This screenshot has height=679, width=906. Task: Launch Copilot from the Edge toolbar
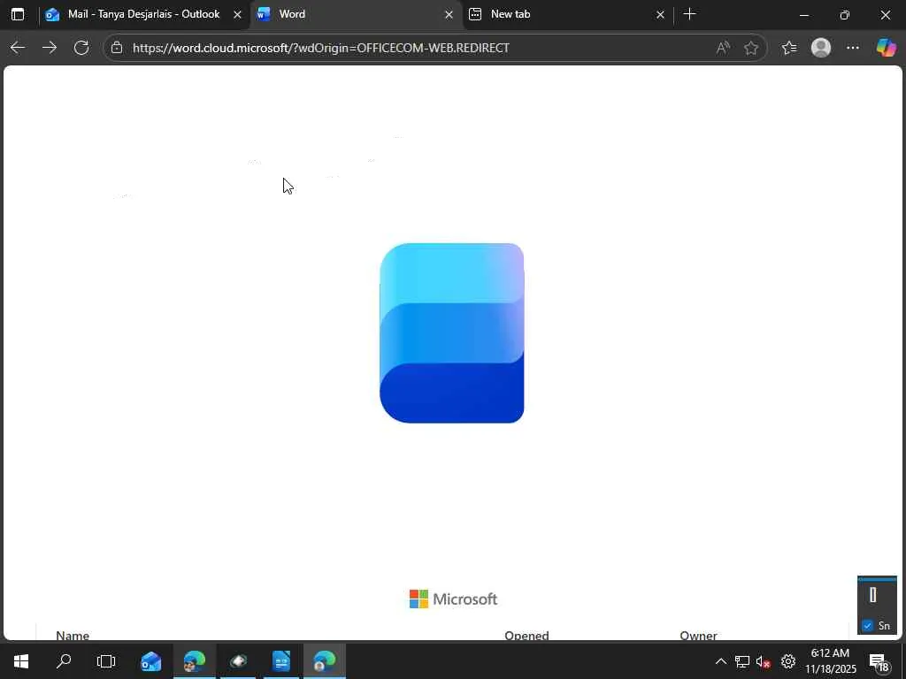pos(886,48)
